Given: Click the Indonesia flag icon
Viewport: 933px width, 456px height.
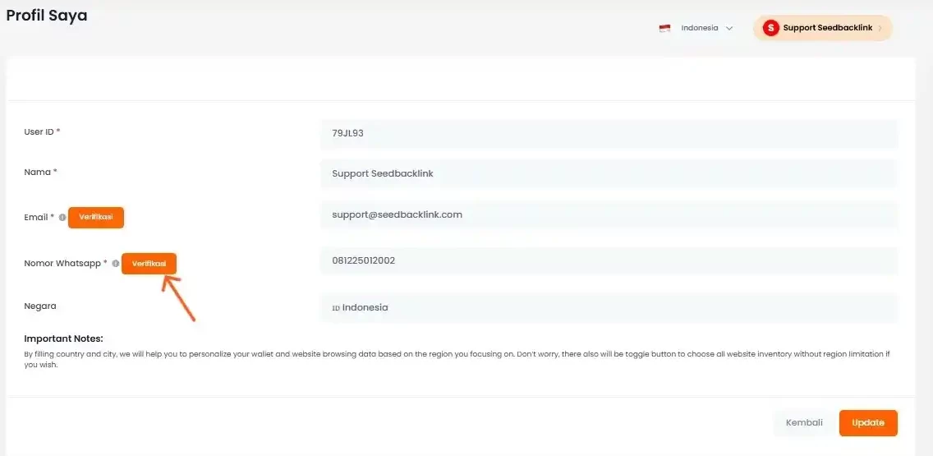Looking at the screenshot, I should (664, 28).
